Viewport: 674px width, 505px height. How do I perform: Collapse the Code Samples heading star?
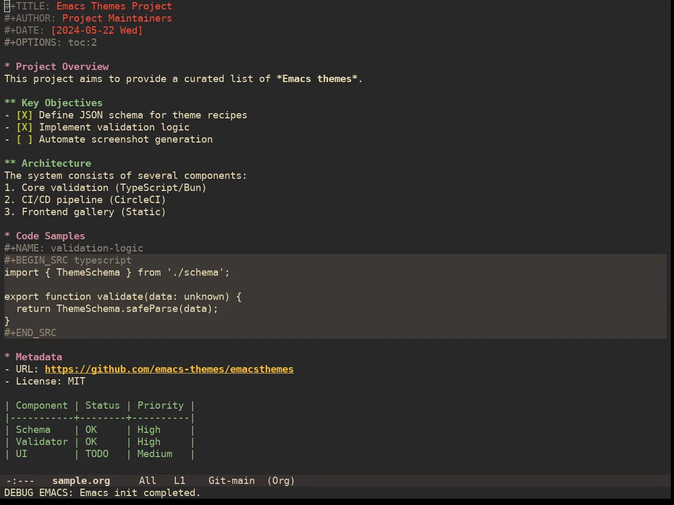pos(7,236)
